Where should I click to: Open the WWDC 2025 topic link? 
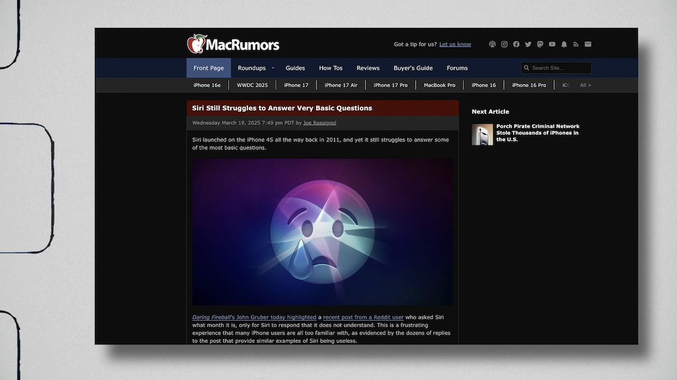[x=252, y=85]
